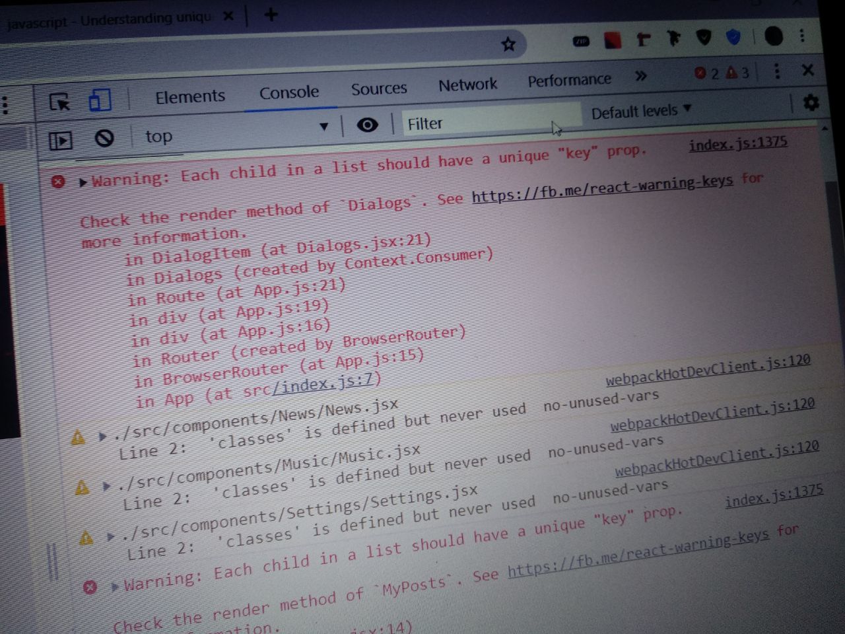This screenshot has width=845, height=634.
Task: Create a live expression with the eye icon
Action: pos(367,124)
